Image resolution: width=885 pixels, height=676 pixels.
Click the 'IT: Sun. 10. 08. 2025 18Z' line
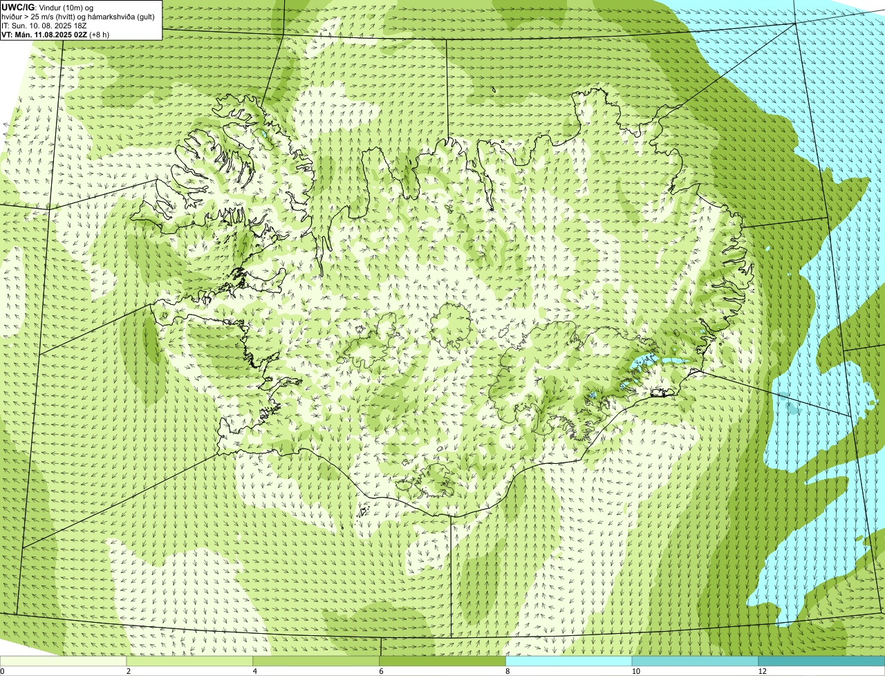(x=44, y=26)
